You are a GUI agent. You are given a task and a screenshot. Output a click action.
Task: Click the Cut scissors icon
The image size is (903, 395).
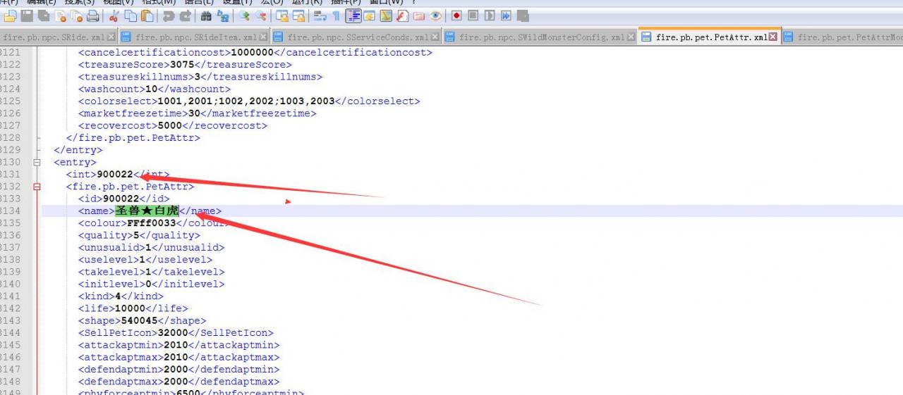pos(114,15)
